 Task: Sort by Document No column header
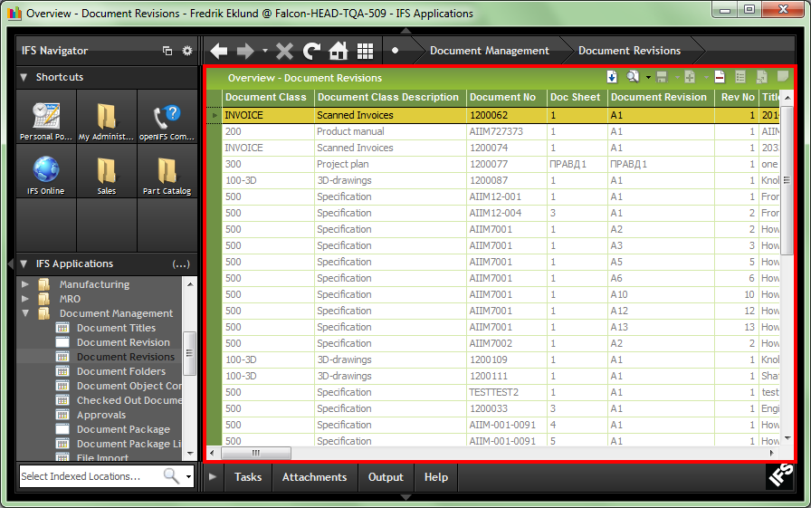(x=506, y=97)
